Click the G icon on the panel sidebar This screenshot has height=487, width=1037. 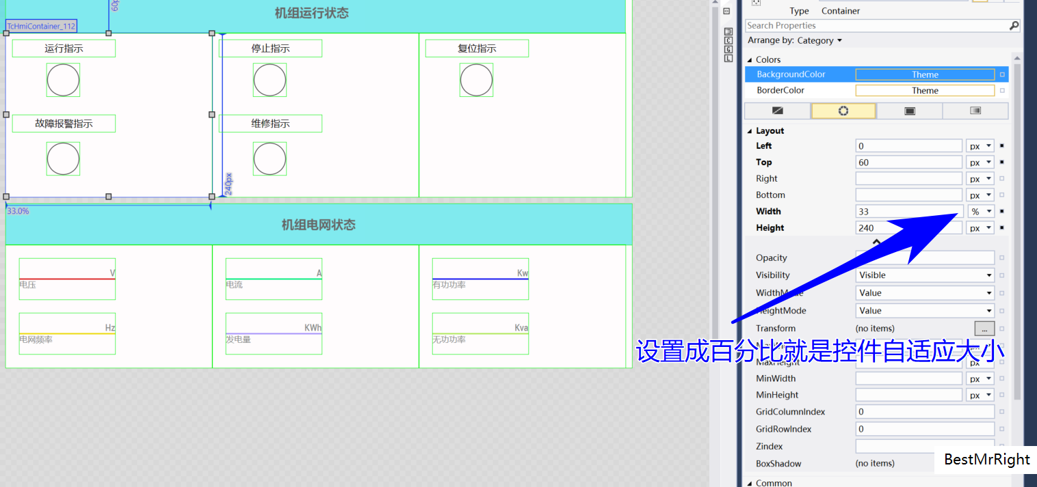(x=728, y=49)
